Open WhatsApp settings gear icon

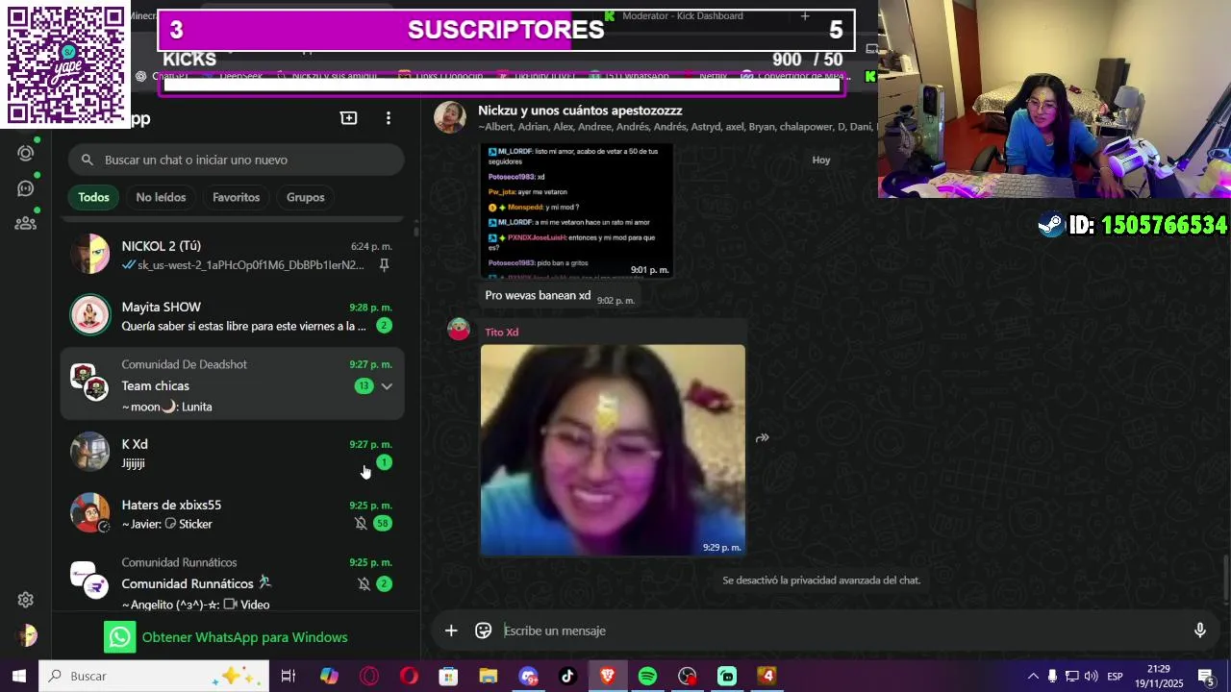tap(26, 600)
